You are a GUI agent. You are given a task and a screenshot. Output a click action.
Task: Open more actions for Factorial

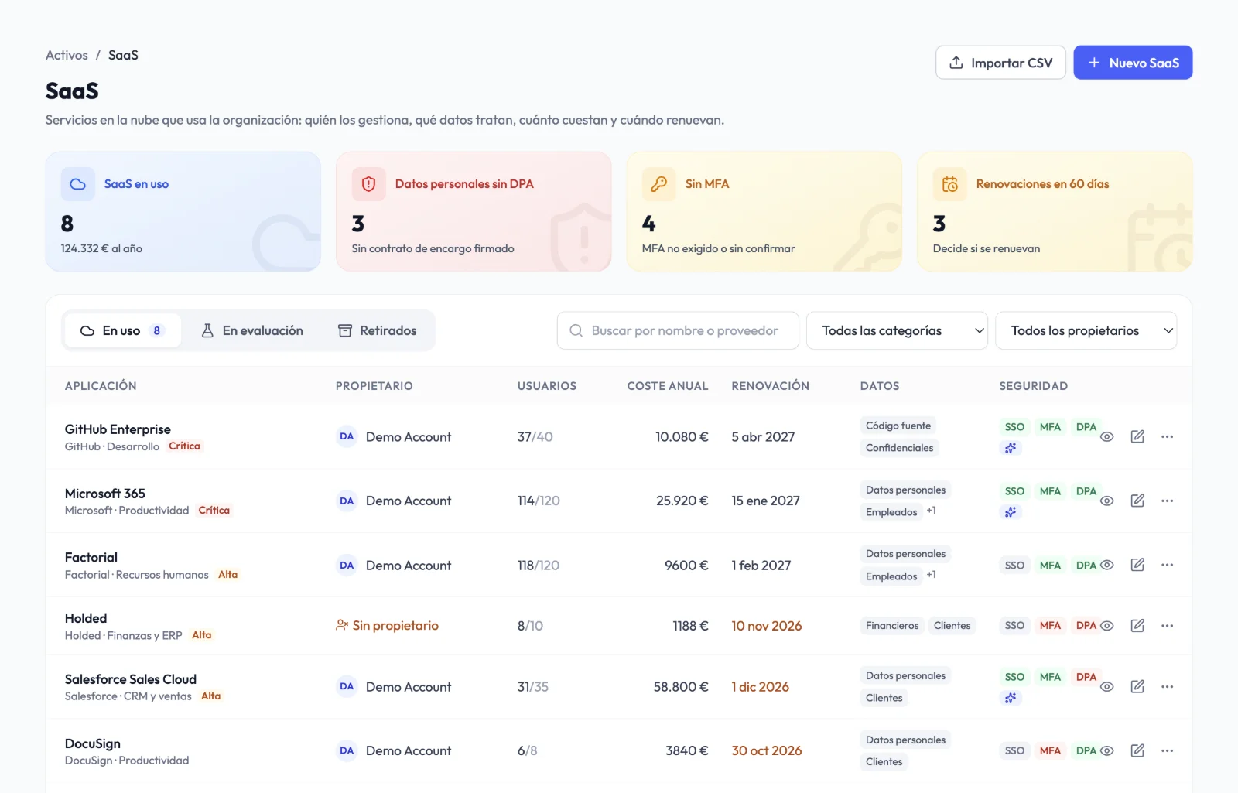pos(1167,565)
